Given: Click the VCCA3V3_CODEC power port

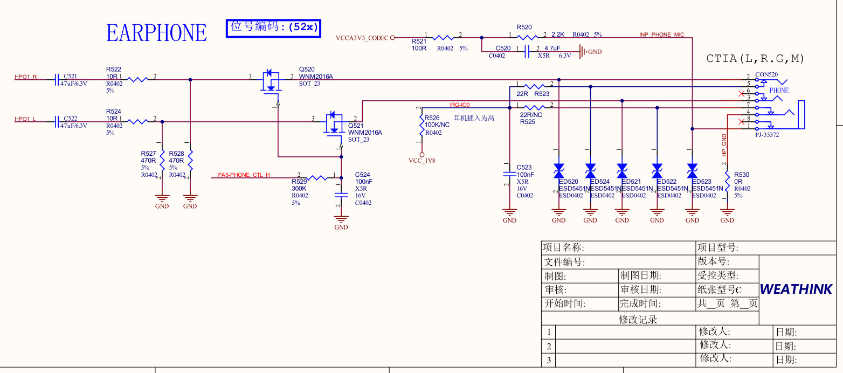Looking at the screenshot, I should click(x=365, y=38).
